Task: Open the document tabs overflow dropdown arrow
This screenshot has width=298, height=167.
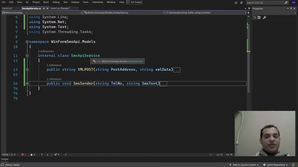Action: [245, 8]
